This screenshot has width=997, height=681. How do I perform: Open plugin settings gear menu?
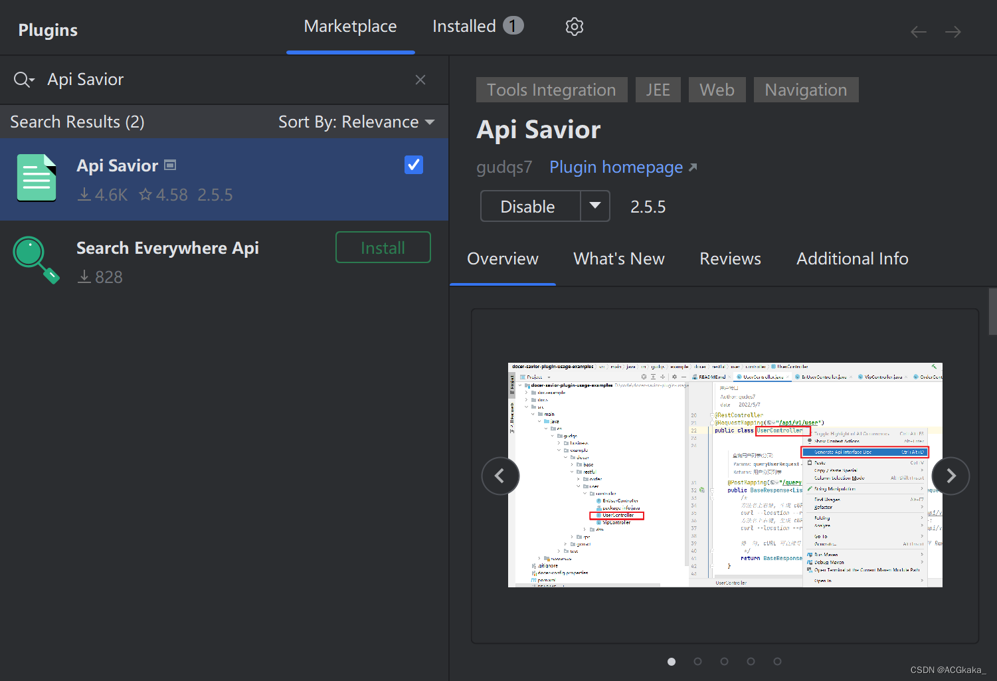(574, 27)
